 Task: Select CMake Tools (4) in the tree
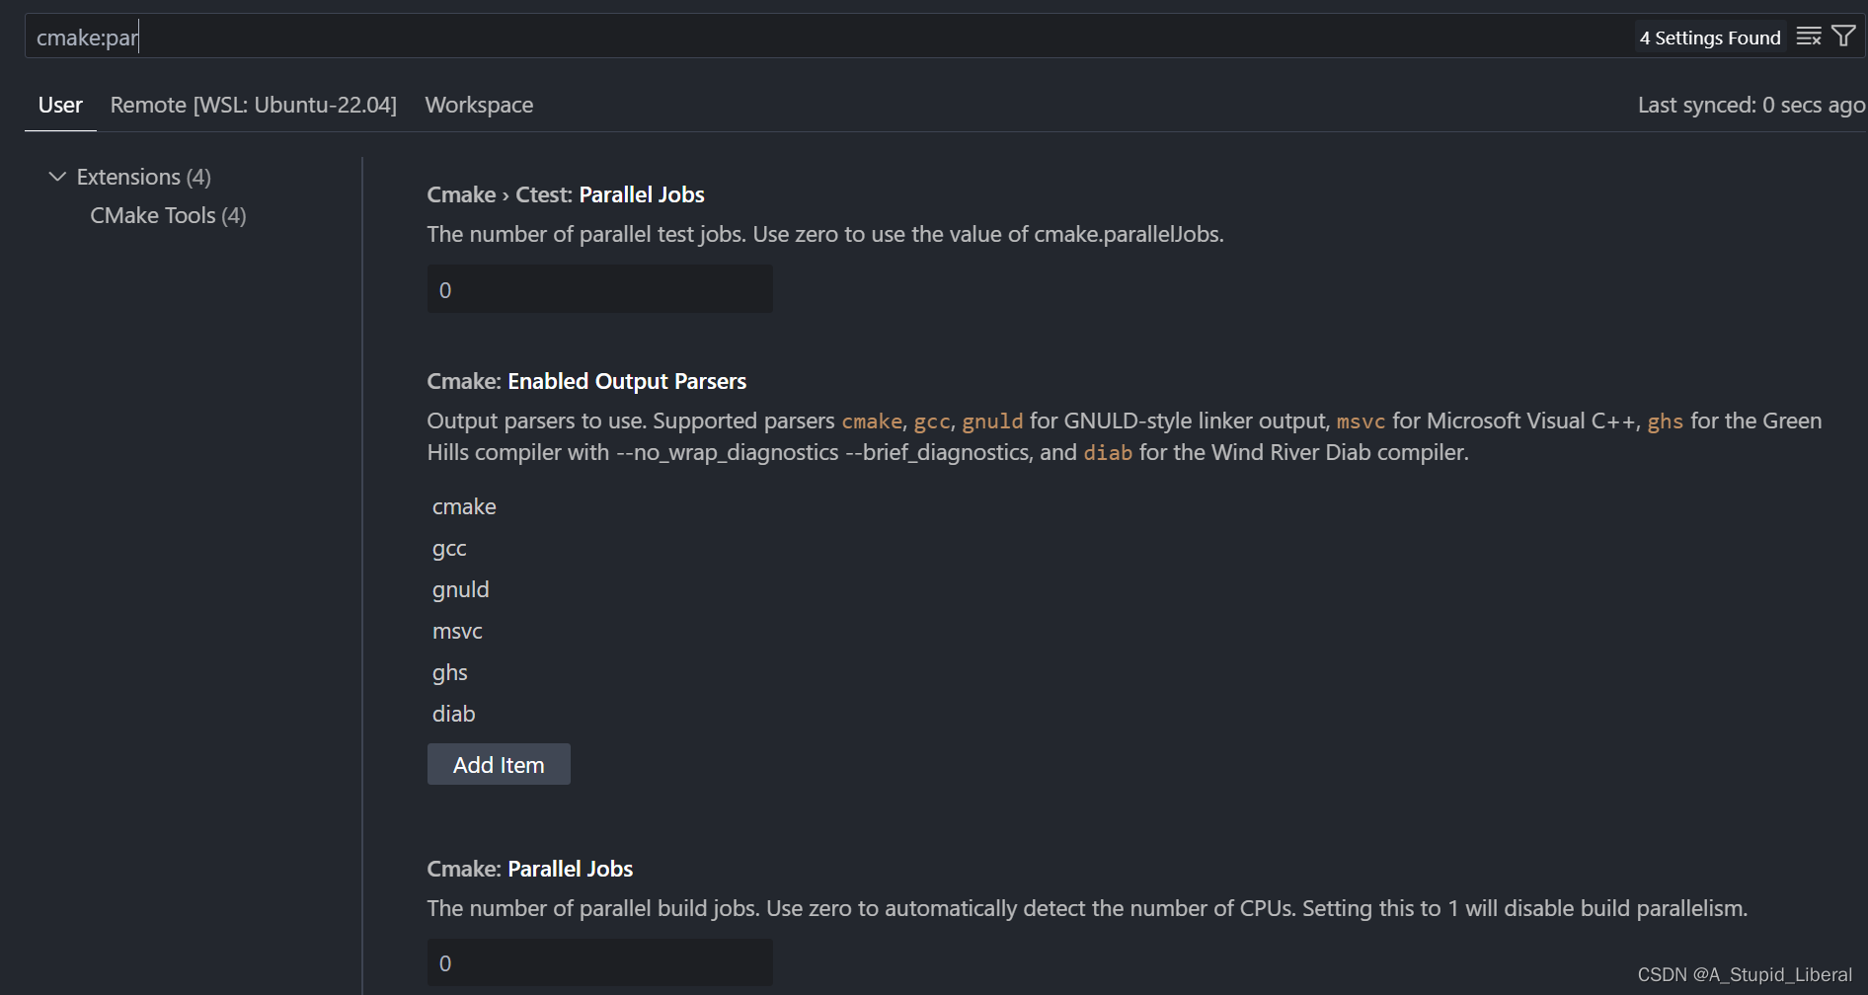coord(168,215)
